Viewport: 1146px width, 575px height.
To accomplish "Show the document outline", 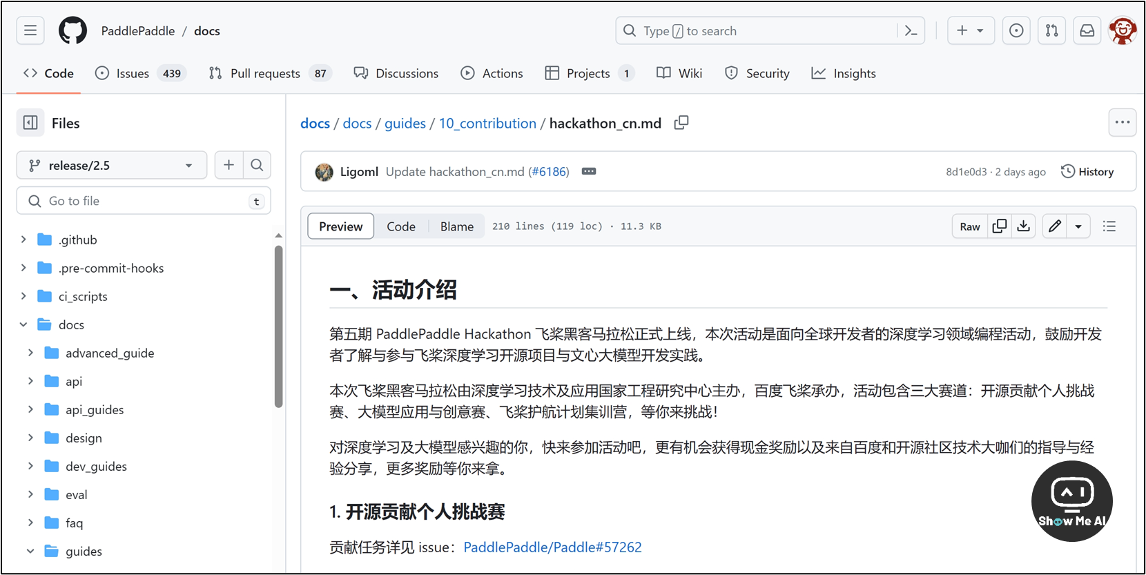I will click(1109, 226).
